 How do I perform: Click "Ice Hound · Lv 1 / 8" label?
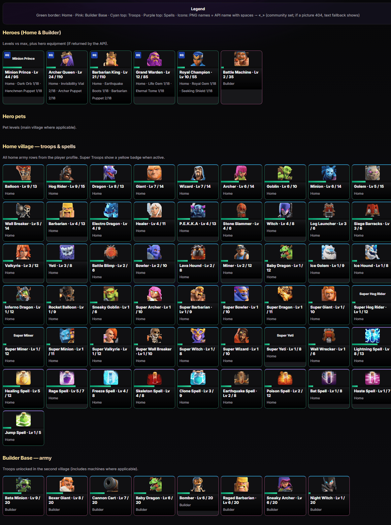coord(371,266)
